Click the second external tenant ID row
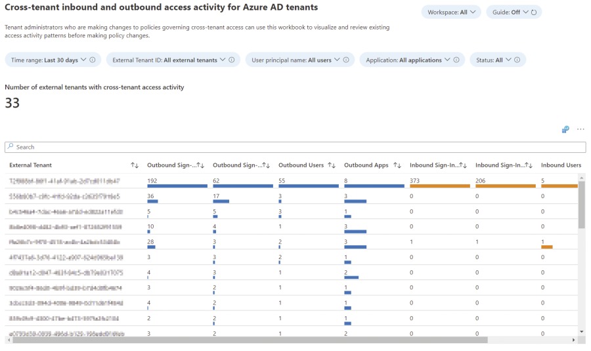 click(x=64, y=197)
